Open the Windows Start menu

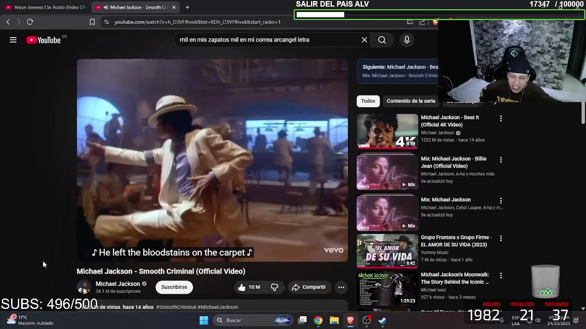pyautogui.click(x=204, y=320)
